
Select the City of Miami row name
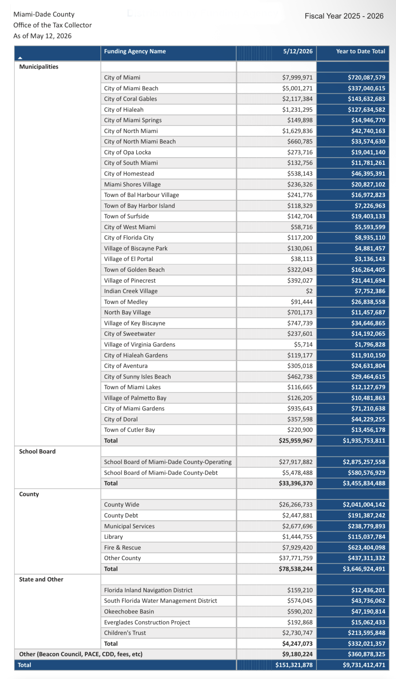122,77
